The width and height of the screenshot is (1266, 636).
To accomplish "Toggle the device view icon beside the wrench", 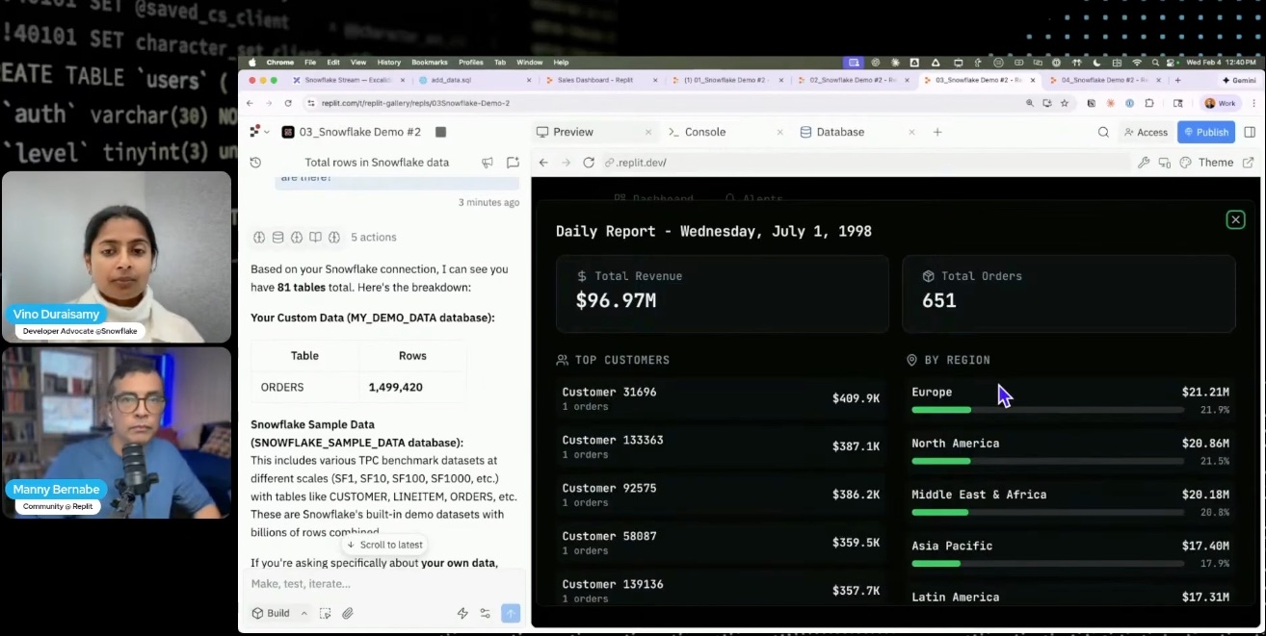I will (x=1164, y=163).
